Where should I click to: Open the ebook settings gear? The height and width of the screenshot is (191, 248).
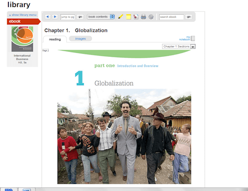coord(151,17)
